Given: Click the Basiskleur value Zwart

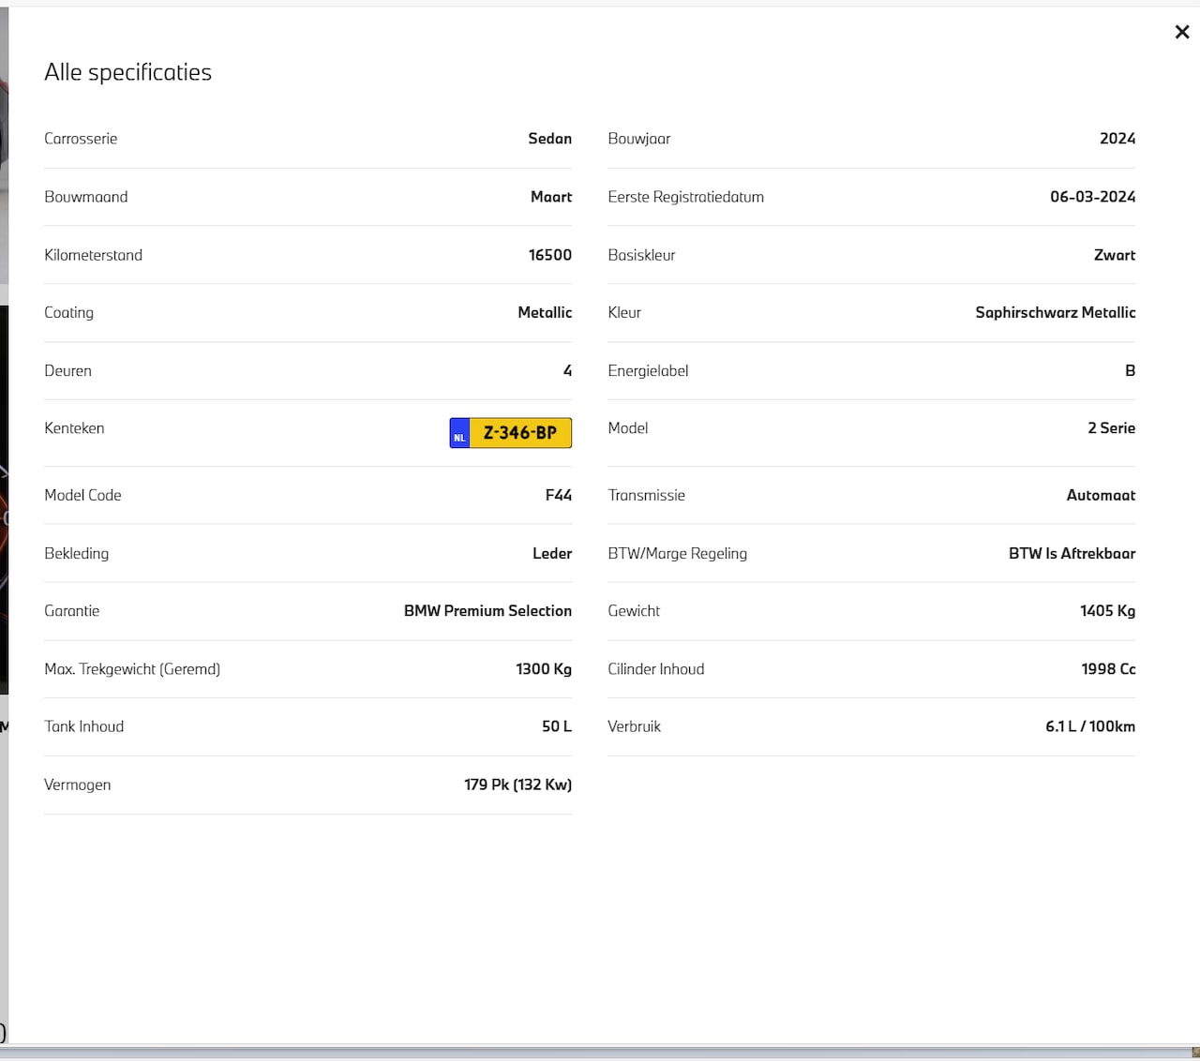Looking at the screenshot, I should [x=1114, y=255].
